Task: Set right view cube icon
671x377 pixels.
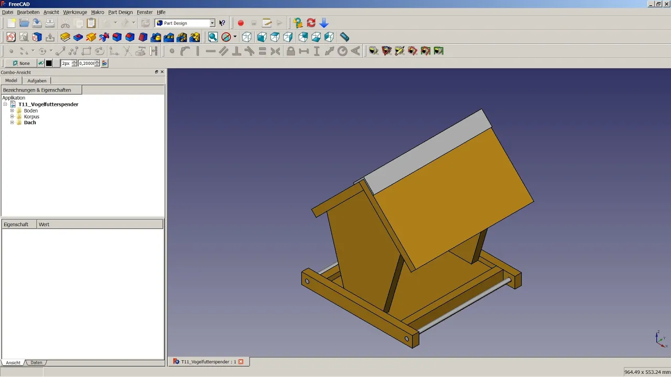Action: (x=288, y=37)
